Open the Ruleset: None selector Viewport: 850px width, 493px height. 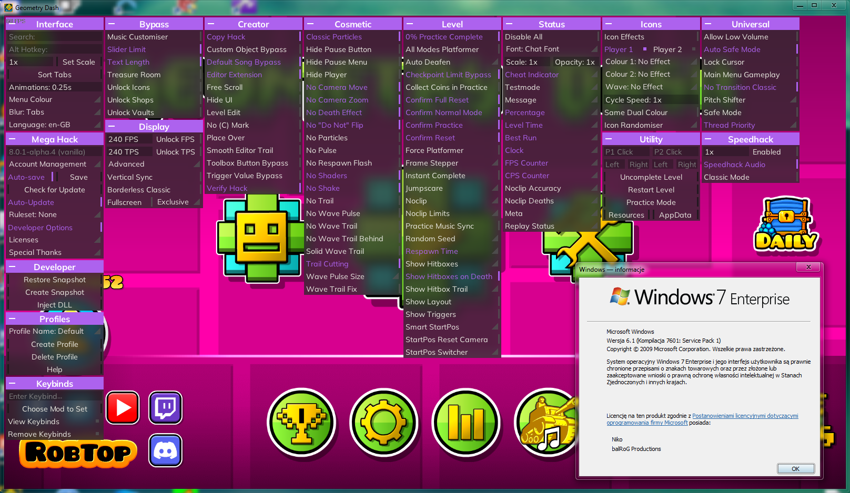click(x=54, y=214)
